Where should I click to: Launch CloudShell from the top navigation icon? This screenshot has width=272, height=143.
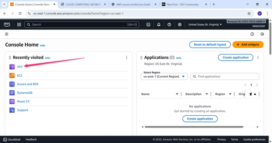pyautogui.click(x=148, y=25)
